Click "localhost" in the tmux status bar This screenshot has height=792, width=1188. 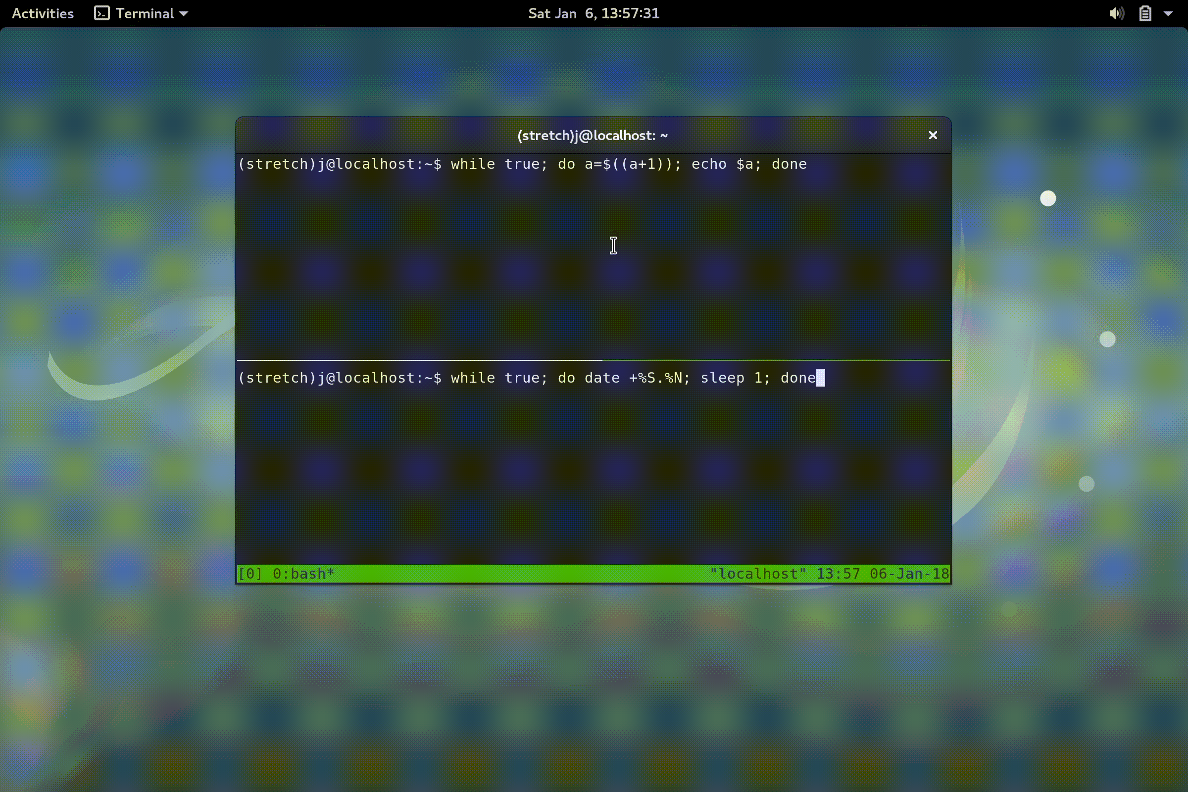pyautogui.click(x=758, y=574)
